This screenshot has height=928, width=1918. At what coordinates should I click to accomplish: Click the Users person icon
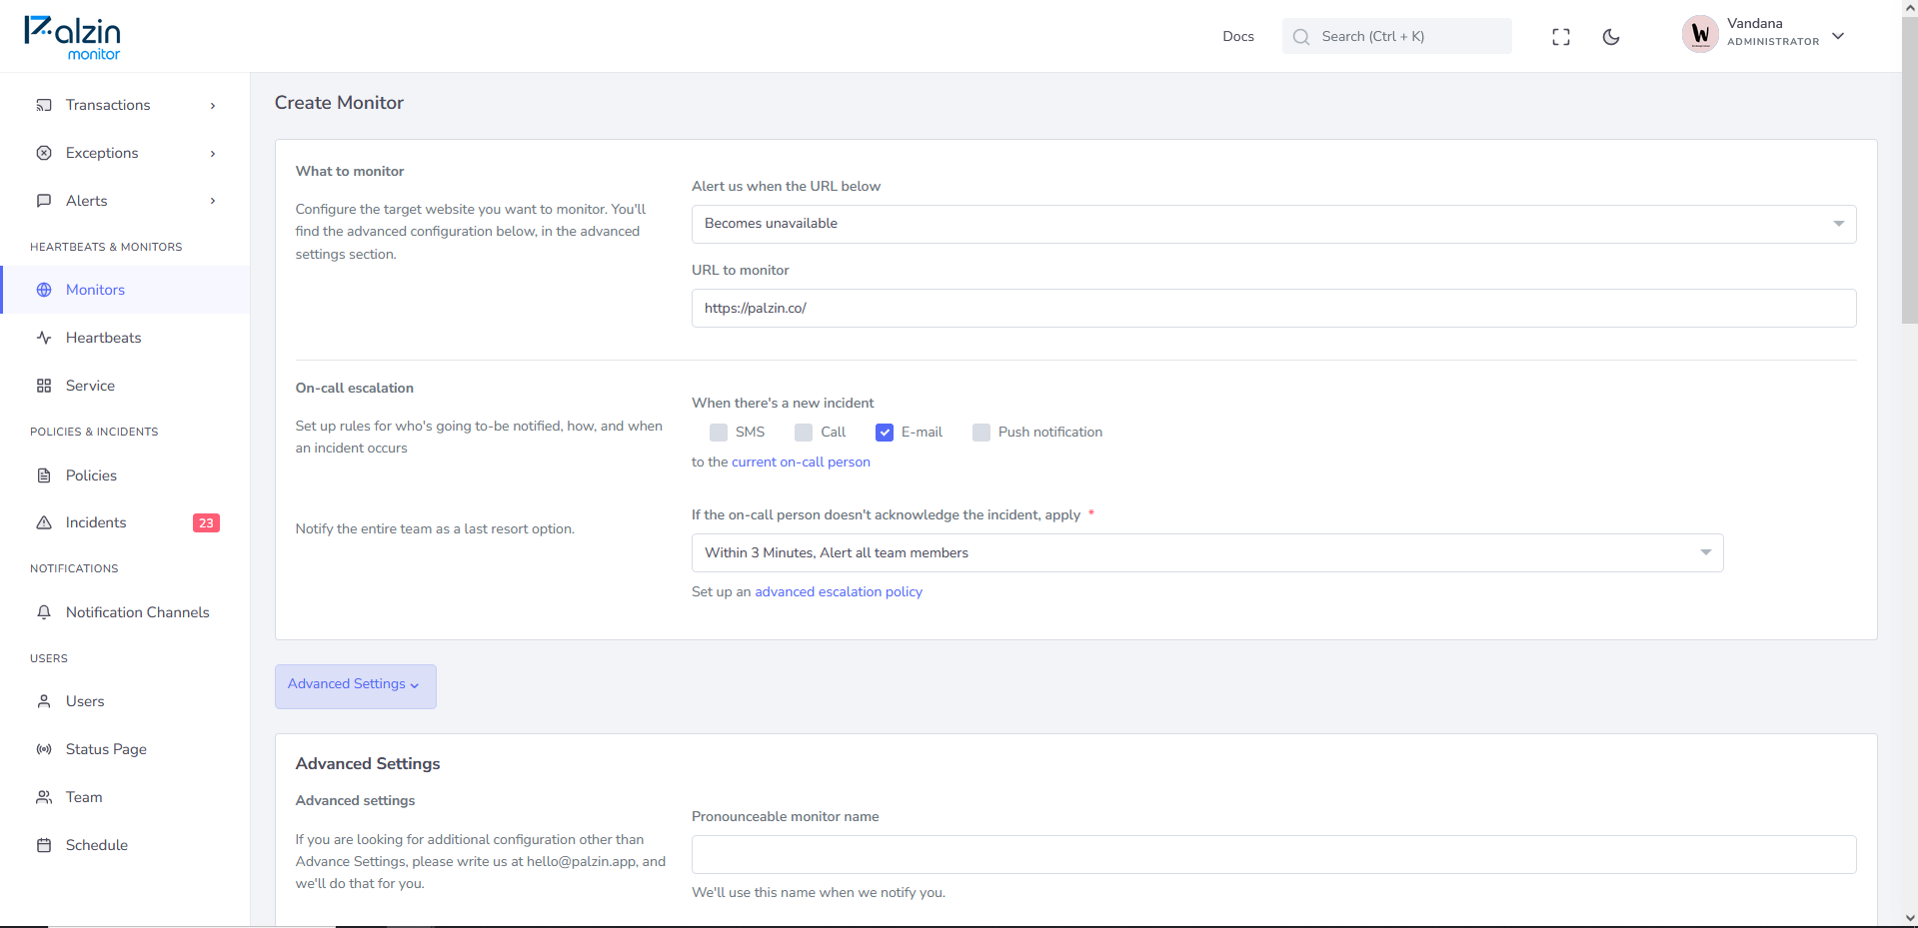[44, 701]
